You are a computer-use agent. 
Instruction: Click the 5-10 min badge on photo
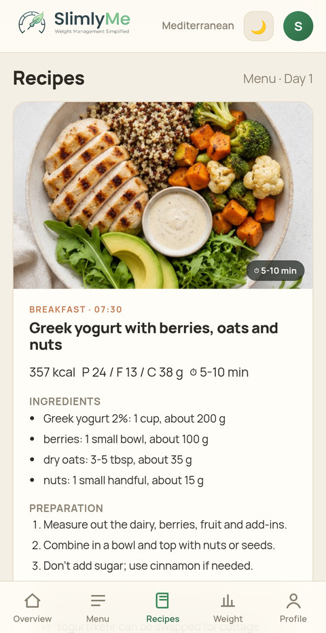(276, 270)
